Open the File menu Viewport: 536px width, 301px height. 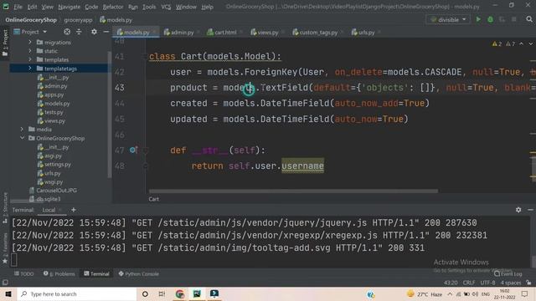tap(18, 7)
